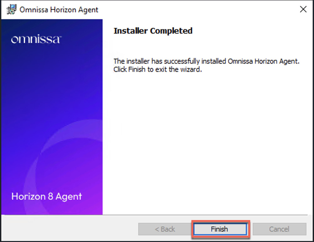The height and width of the screenshot is (242, 314).
Task: Click the "Click Finish to exit" instruction line
Action: (158, 69)
